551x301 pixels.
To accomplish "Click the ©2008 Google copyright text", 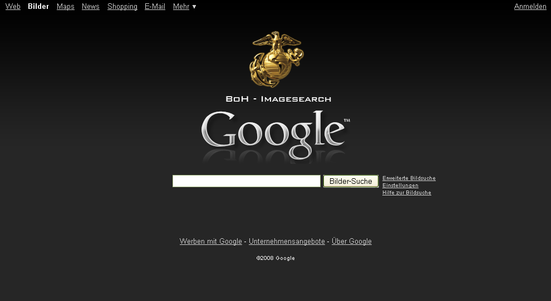I will (x=275, y=258).
